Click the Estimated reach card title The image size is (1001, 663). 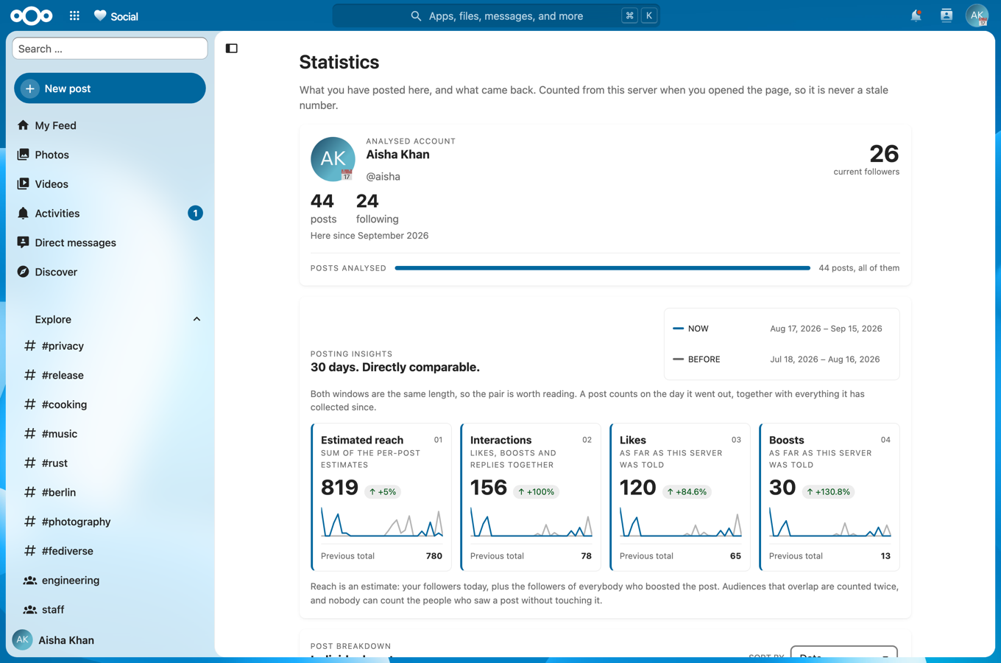362,440
